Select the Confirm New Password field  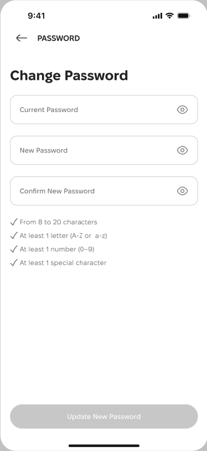104,191
